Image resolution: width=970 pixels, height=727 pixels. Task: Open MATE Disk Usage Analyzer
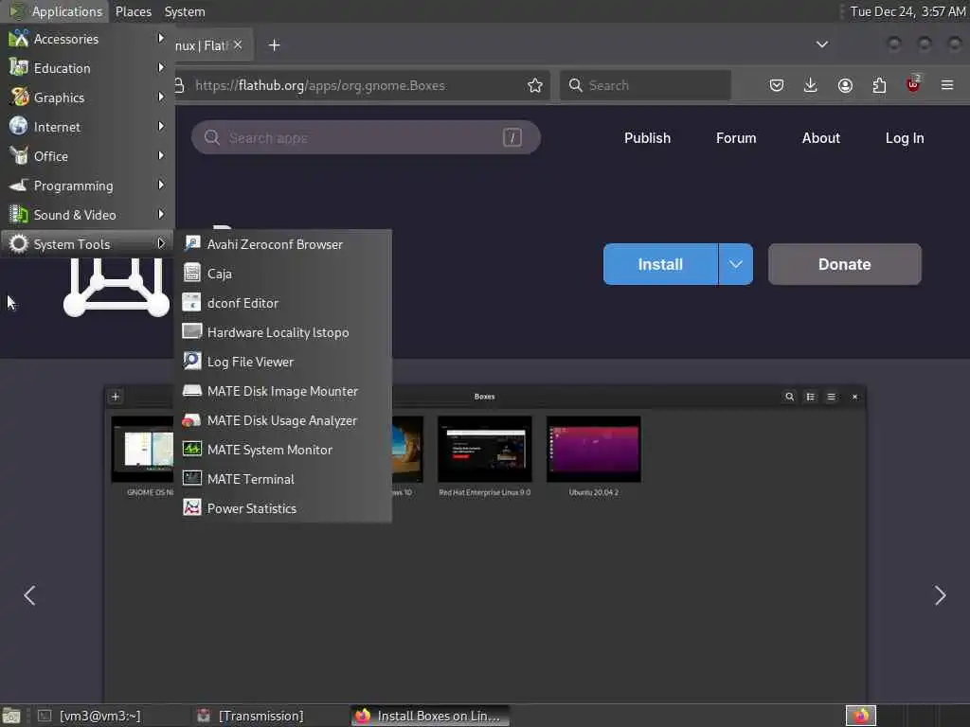tap(283, 420)
